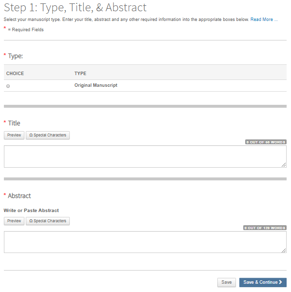
Task: Click the chevron arrow on Save & Continue
Action: [280, 282]
